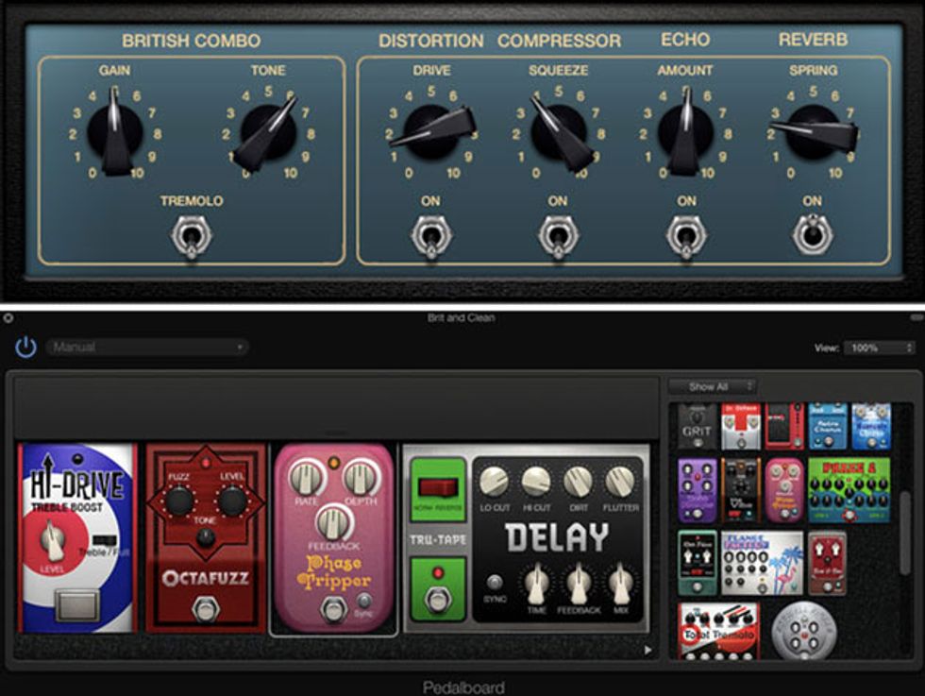Image resolution: width=925 pixels, height=696 pixels.
Task: Click the Tone knob on Octafuzz
Action: [206, 537]
